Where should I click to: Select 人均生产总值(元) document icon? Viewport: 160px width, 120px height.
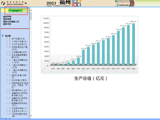9,41
